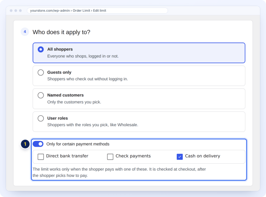Viewport: 266px width, 197px height.
Task: Click the Wholesale roles description text
Action: pos(93,125)
